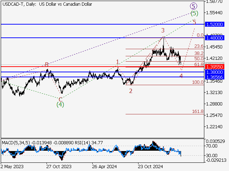Click the 161.8 Fibonacci extension label
Image resolution: width=229 pixels, height=171 pixels.
(x=198, y=112)
